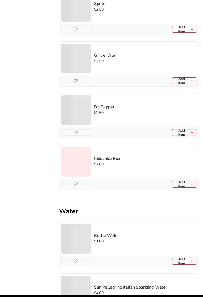Favorite the Sprite item with heart icon
This screenshot has width=203, height=297.
[x=76, y=29]
